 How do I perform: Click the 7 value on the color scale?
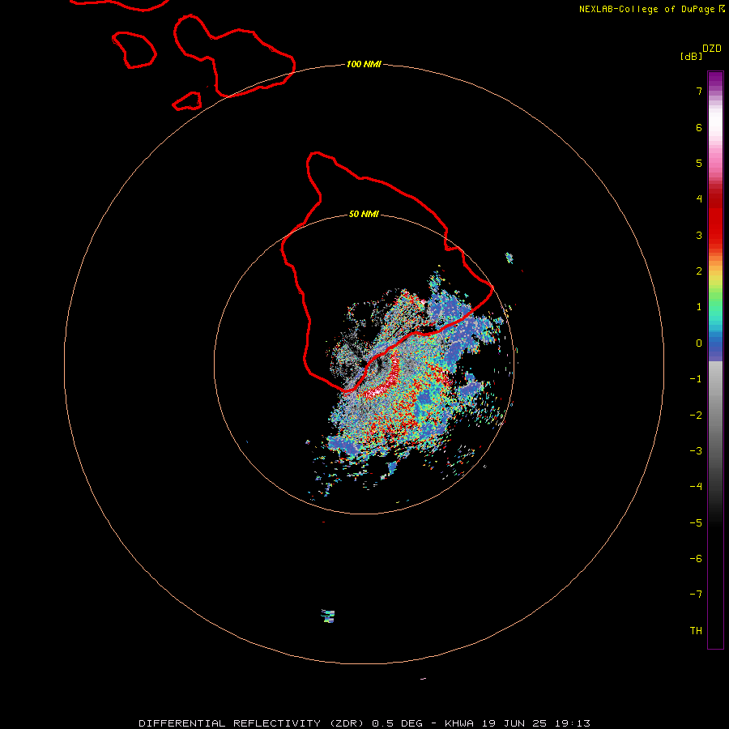(699, 91)
